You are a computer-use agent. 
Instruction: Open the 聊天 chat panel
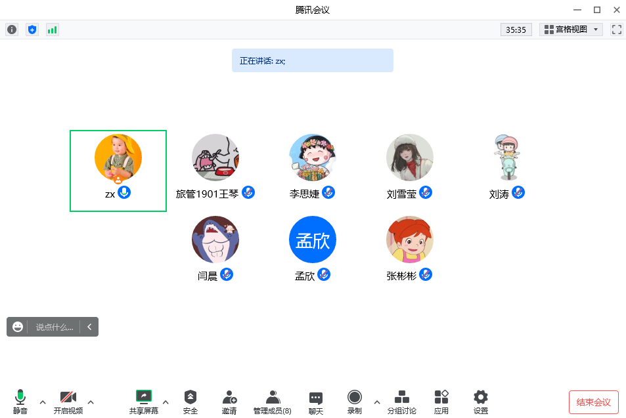(x=316, y=402)
